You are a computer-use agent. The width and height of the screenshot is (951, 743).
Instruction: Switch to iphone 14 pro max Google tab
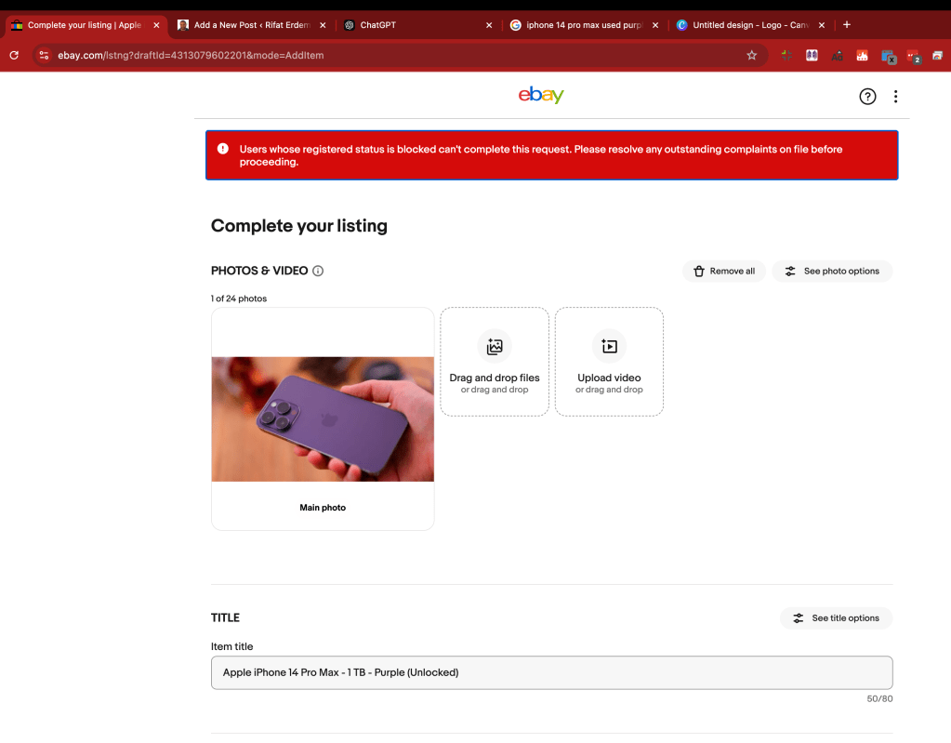(584, 25)
